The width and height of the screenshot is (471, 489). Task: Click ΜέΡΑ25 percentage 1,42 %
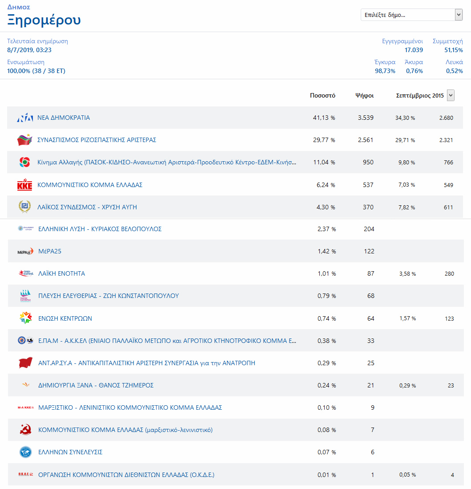click(x=327, y=251)
